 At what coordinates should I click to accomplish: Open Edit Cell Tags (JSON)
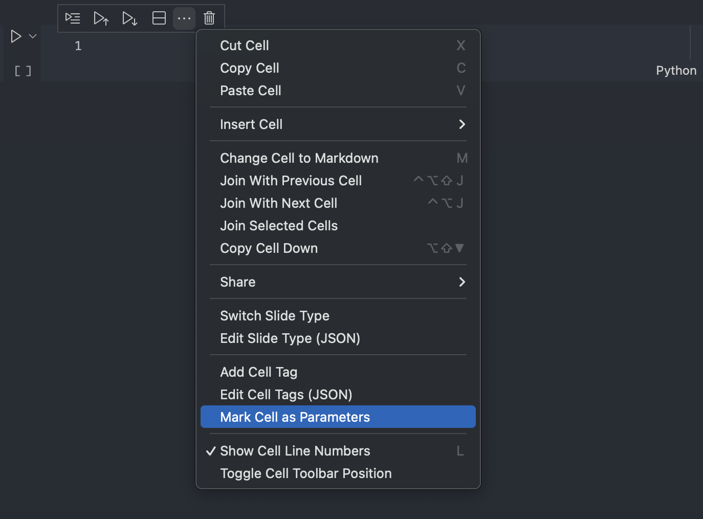338,395
